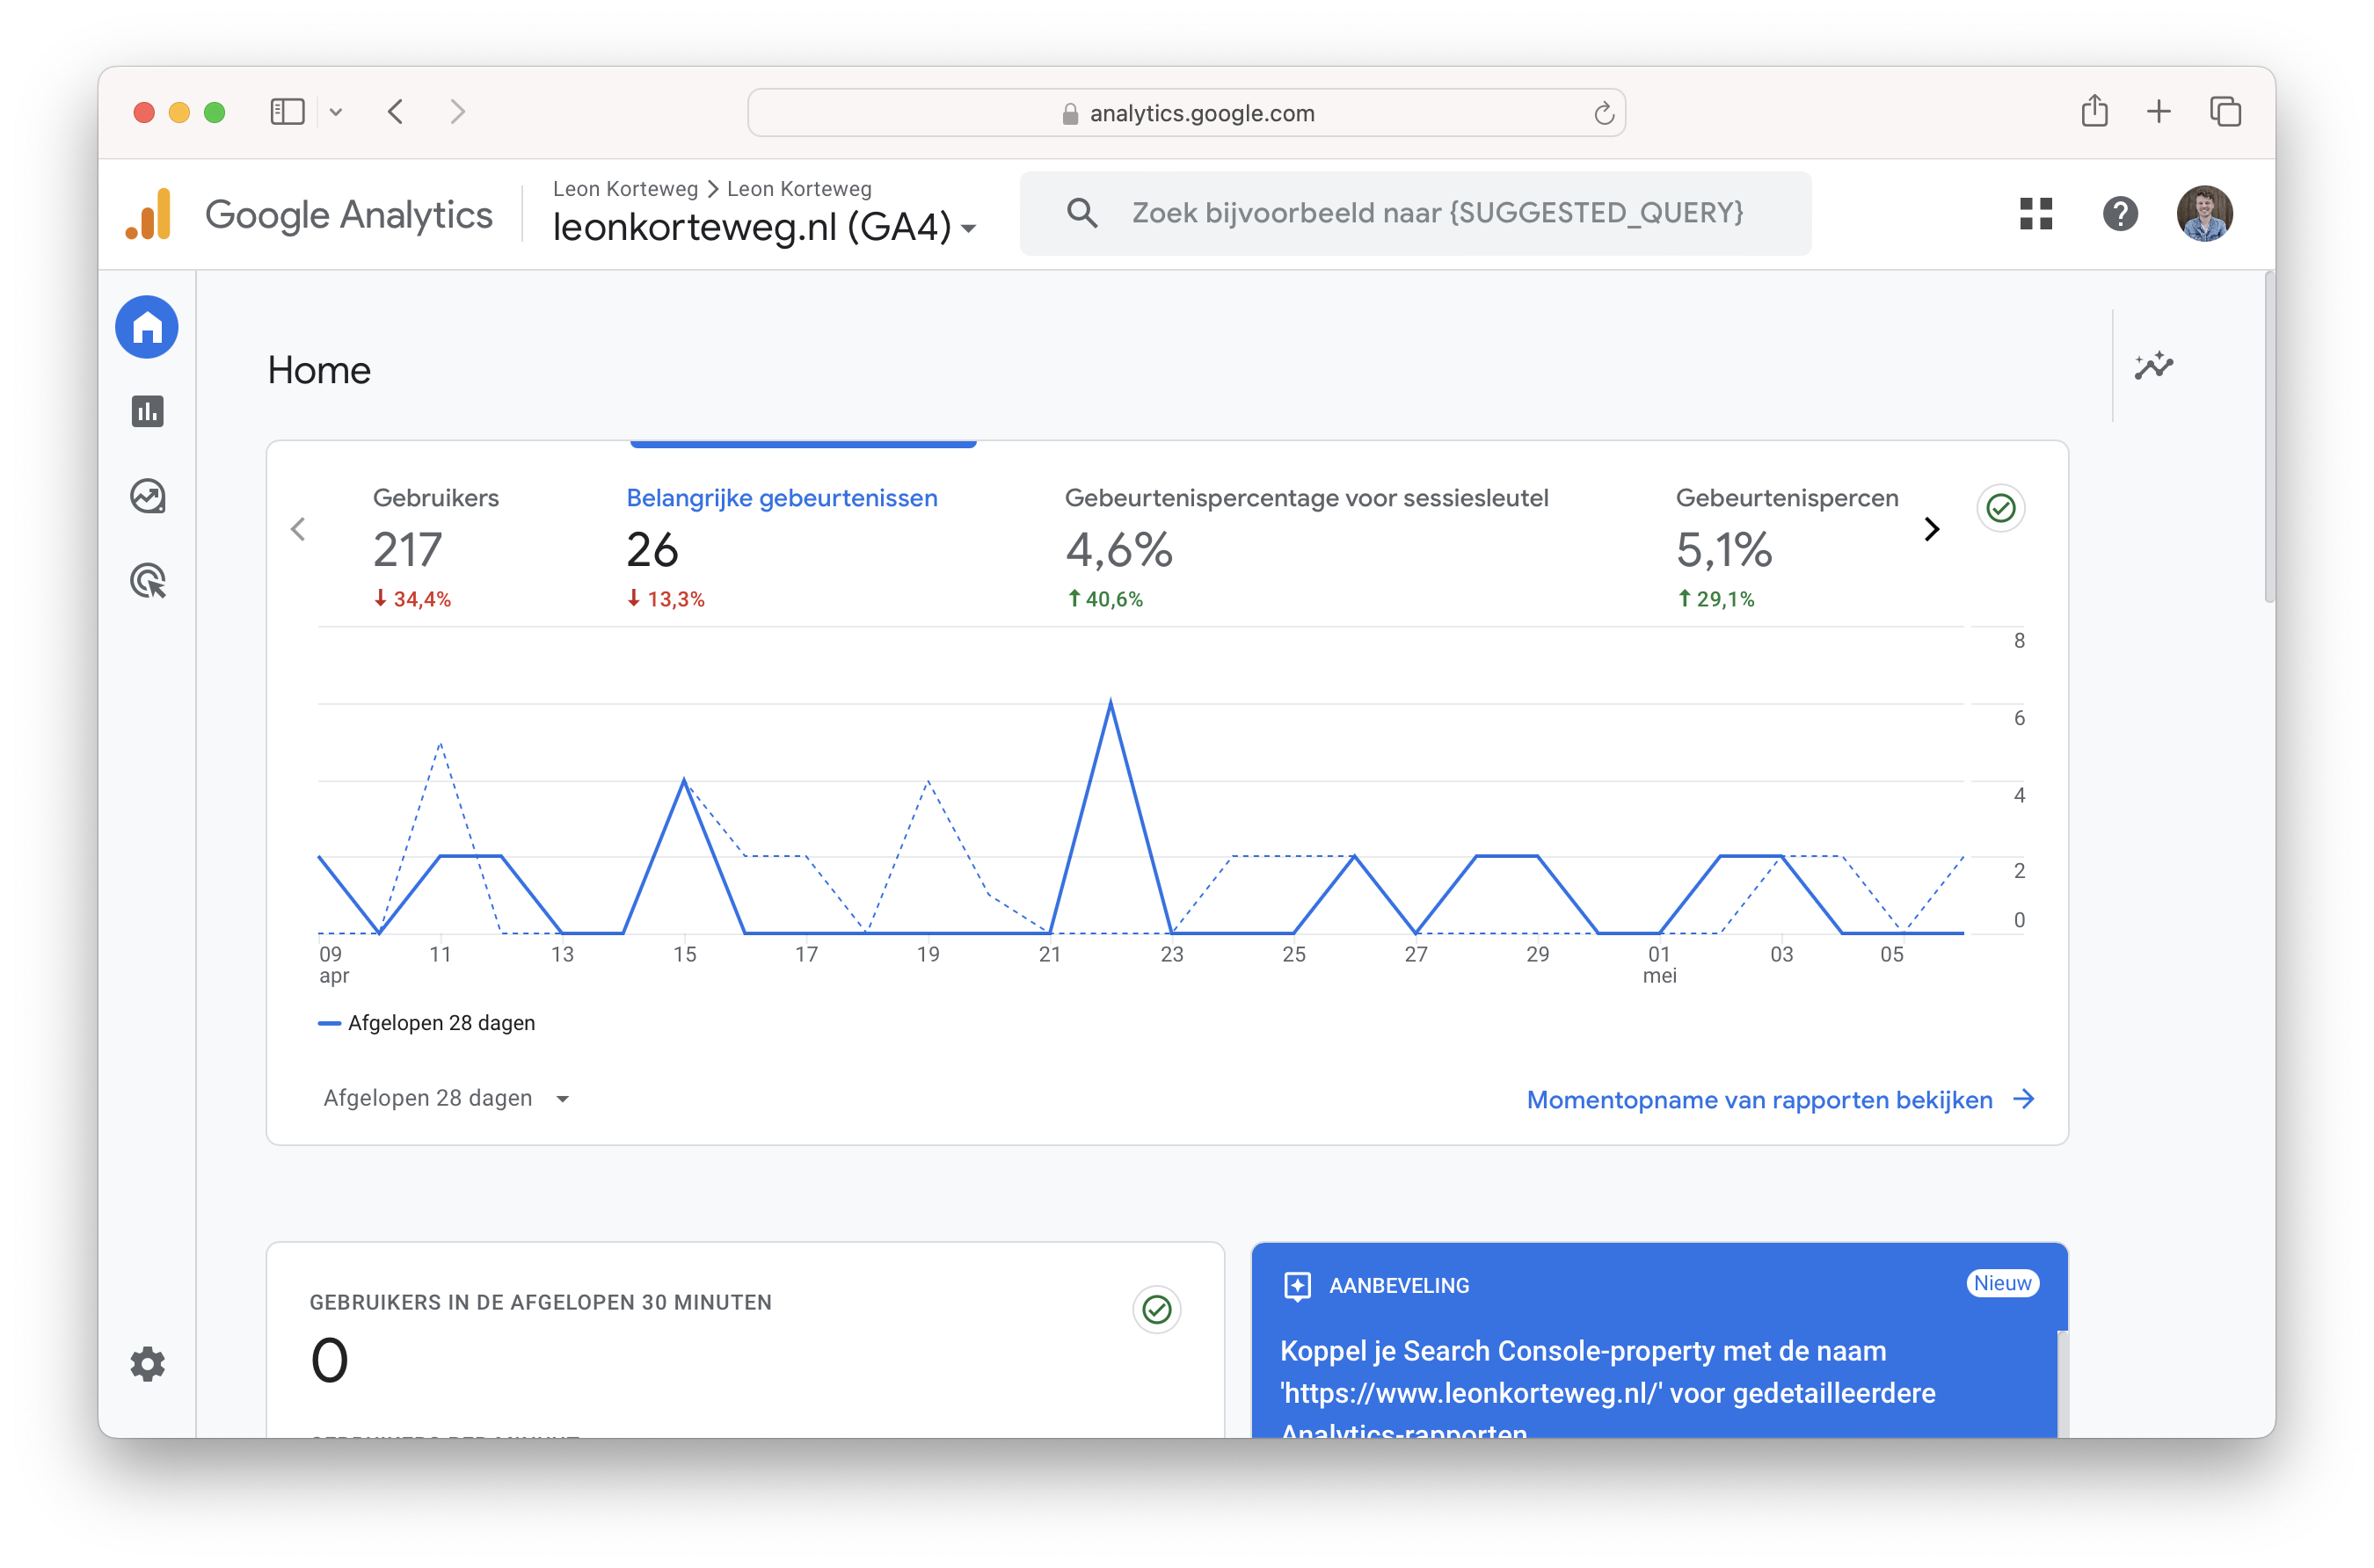Toggle the real-time users checkmark badge

pos(1155,1309)
